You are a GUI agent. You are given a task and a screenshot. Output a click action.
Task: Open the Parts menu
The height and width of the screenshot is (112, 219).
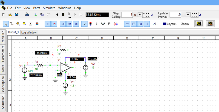(36, 8)
